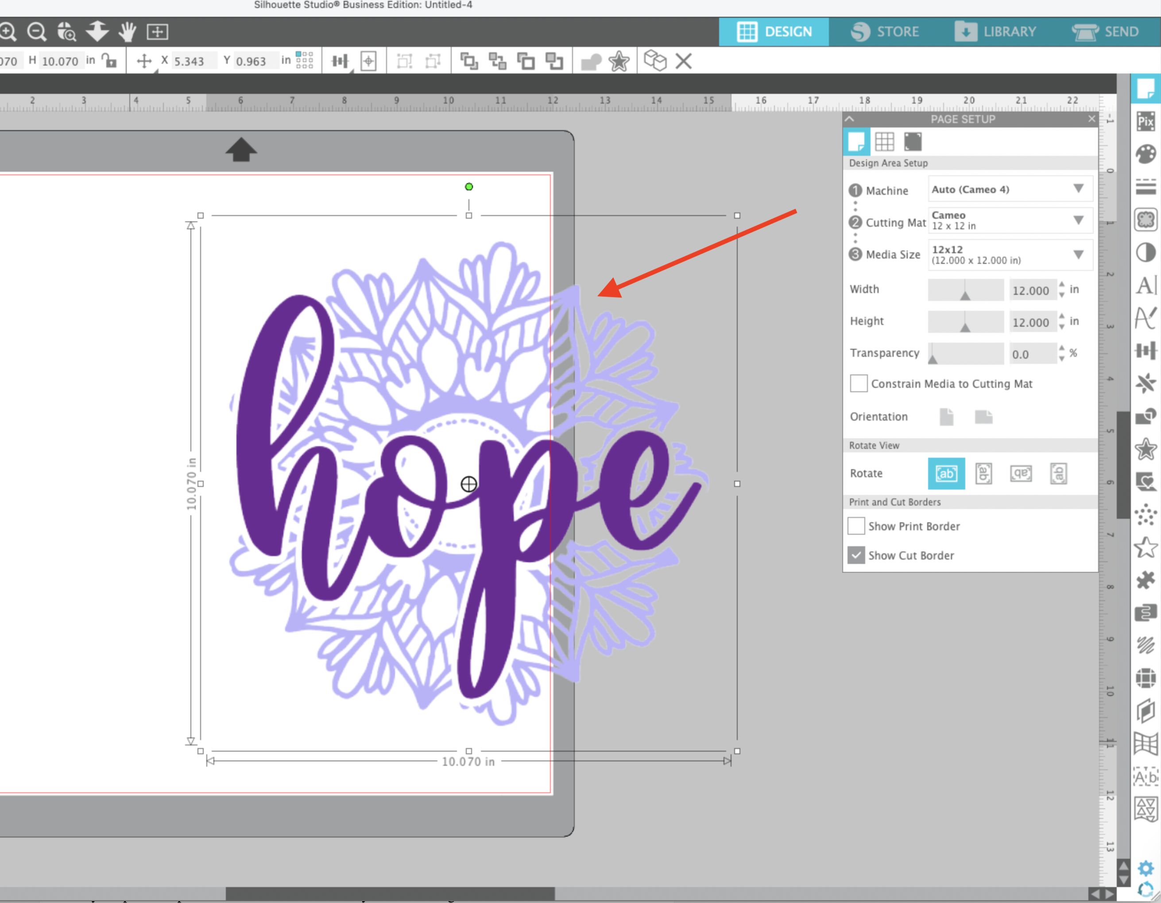Select the Zoom In tool
Screen dimensions: 1161x903
[x=8, y=31]
